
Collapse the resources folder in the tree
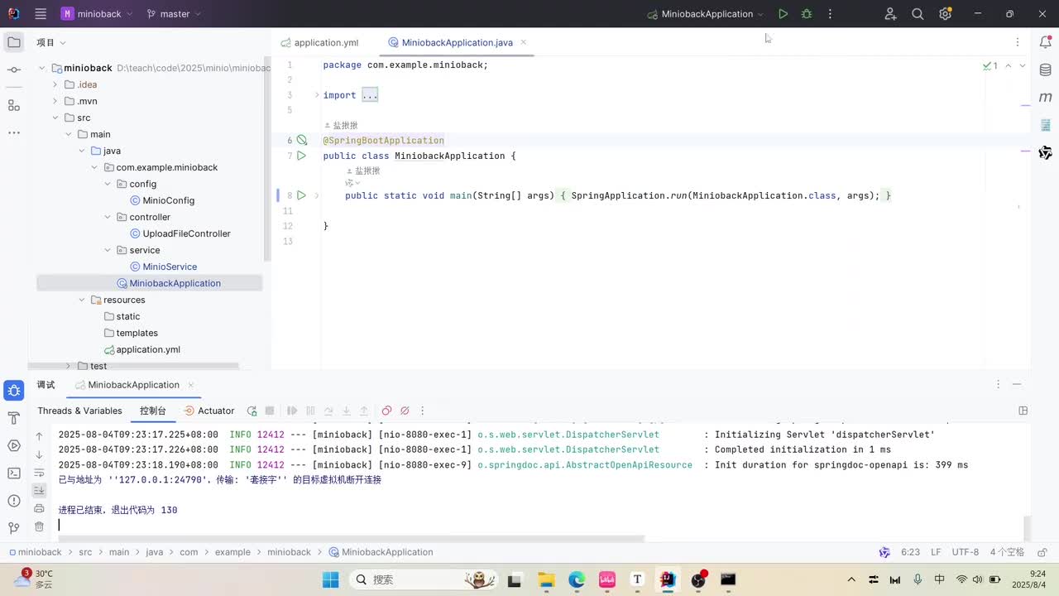[82, 300]
